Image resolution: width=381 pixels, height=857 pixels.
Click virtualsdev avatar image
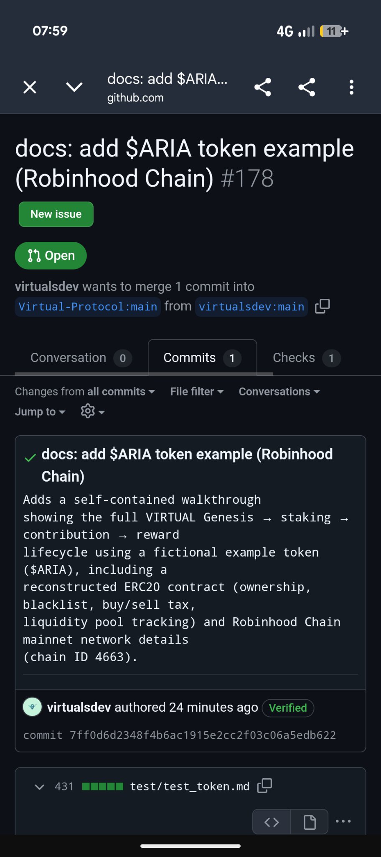click(x=33, y=707)
